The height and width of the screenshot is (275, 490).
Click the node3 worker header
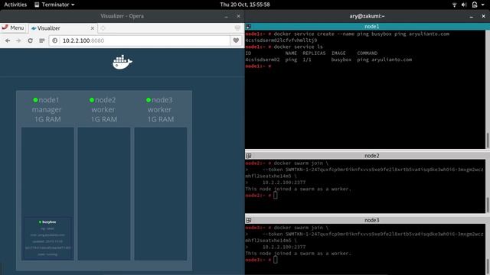(x=160, y=109)
